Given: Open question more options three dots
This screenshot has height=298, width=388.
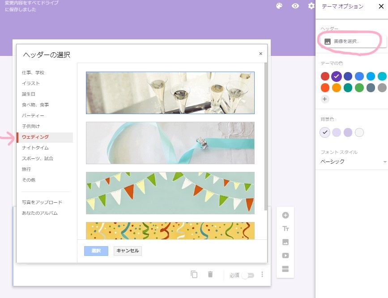Looking at the screenshot, I should [x=262, y=274].
